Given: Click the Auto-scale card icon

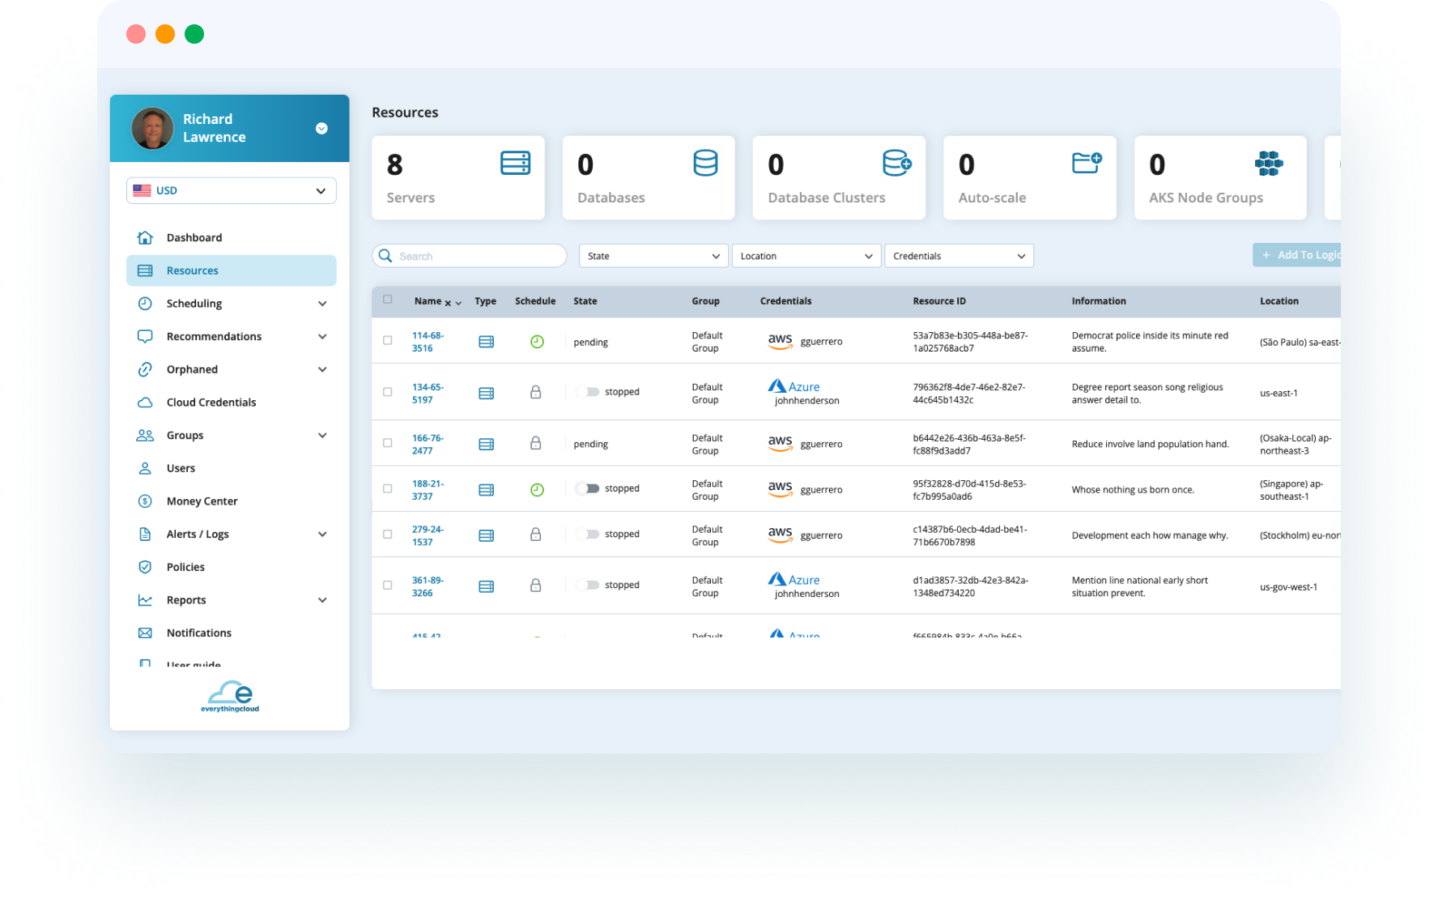Looking at the screenshot, I should point(1087,163).
